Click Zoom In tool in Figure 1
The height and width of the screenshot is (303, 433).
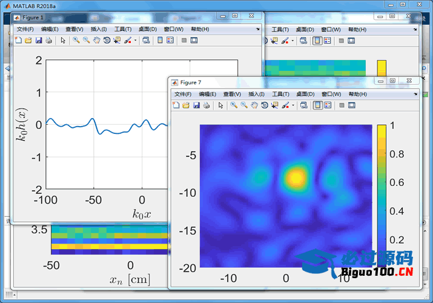76,41
